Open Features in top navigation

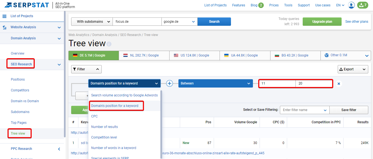(x=239, y=5)
